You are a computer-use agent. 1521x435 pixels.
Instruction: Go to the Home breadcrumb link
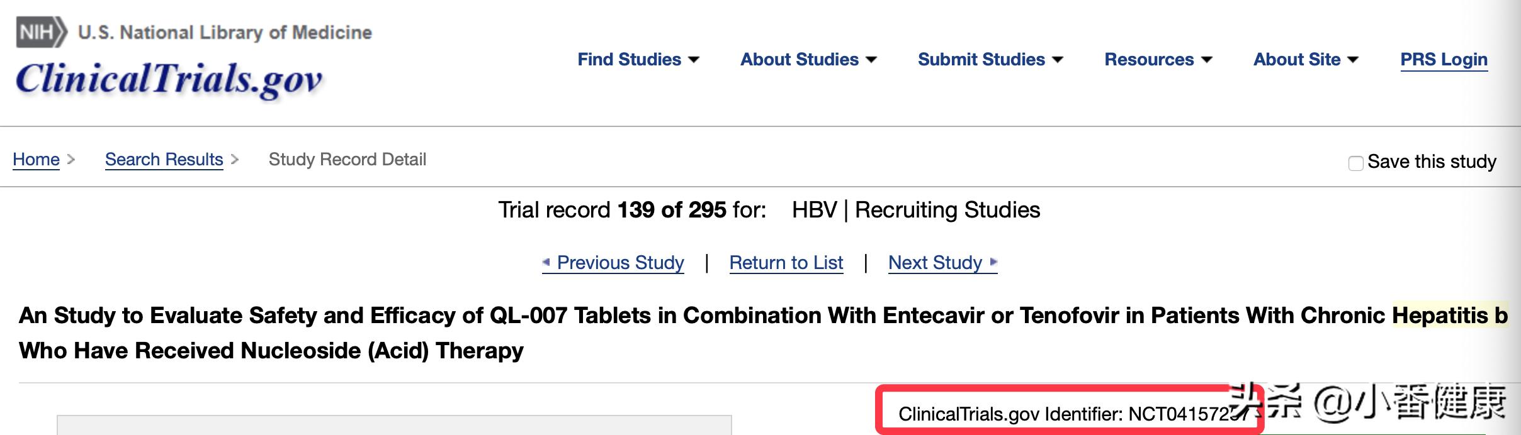click(36, 160)
